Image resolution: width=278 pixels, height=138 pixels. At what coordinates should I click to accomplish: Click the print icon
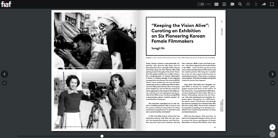(248, 4)
